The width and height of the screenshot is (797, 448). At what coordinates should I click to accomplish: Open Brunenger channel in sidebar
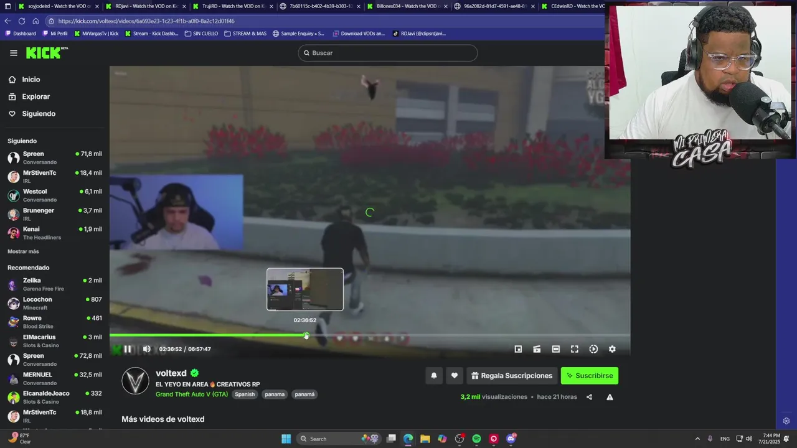pyautogui.click(x=55, y=214)
